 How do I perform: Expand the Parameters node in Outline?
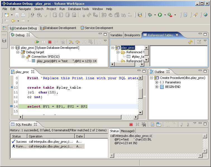point(157,82)
